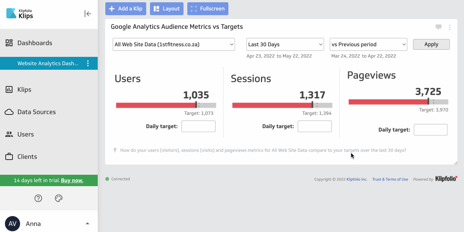464x232 pixels.
Task: Focus the Pageviews Daily target input
Action: (x=431, y=130)
